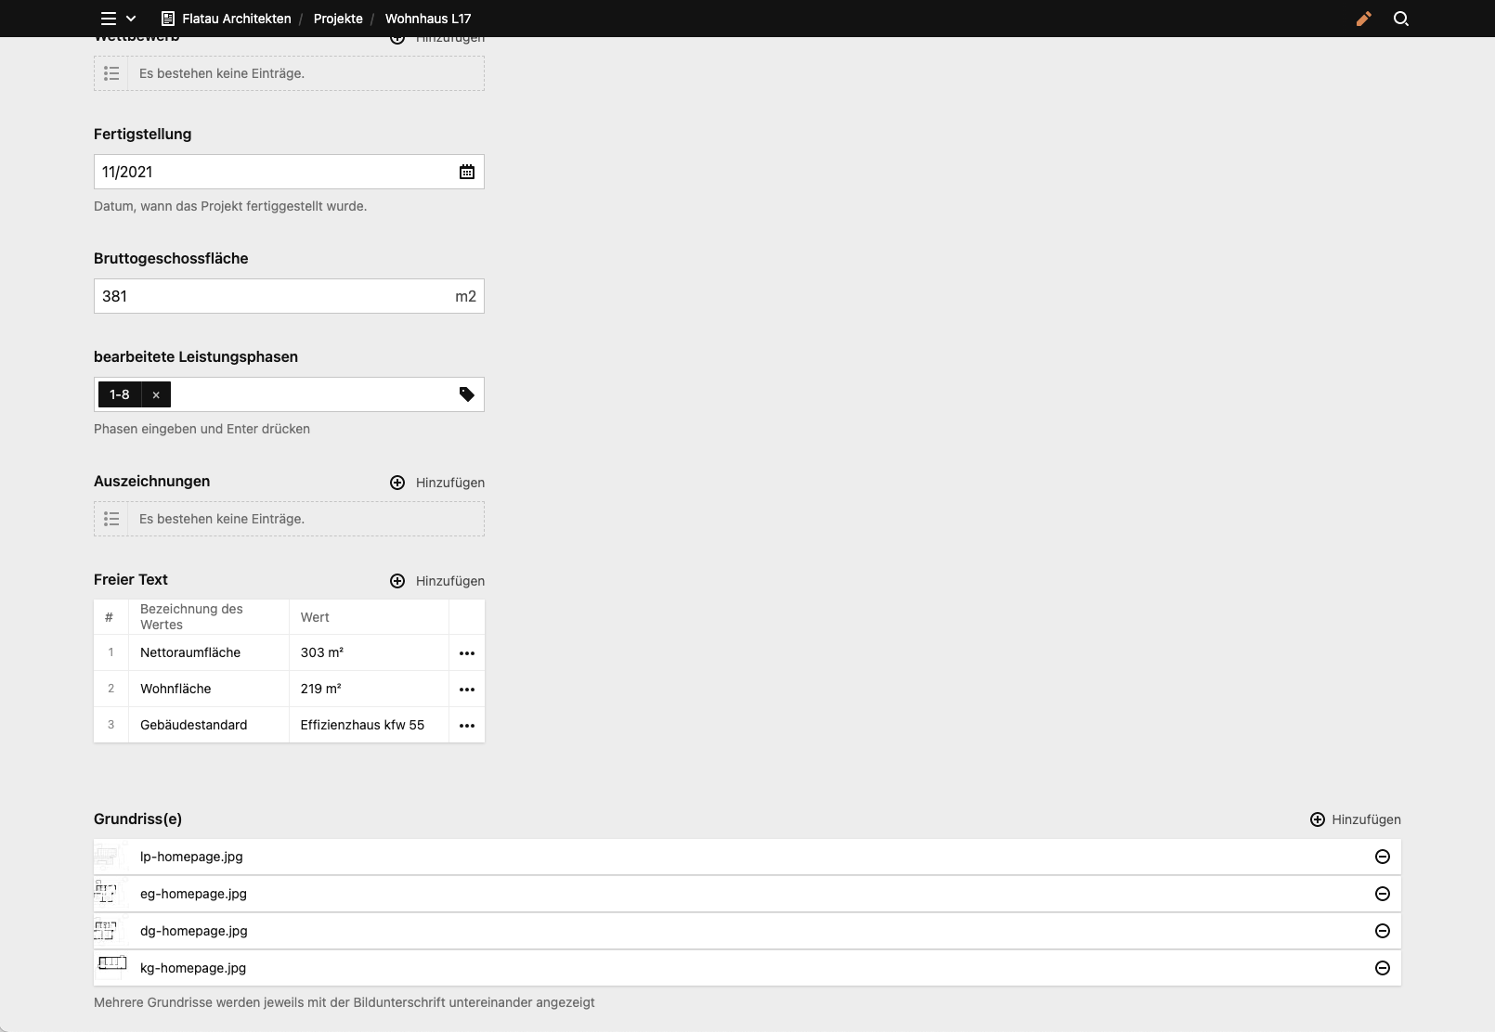Image resolution: width=1495 pixels, height=1032 pixels.
Task: Open options menu for the Gebäudestandard row
Action: point(467,725)
